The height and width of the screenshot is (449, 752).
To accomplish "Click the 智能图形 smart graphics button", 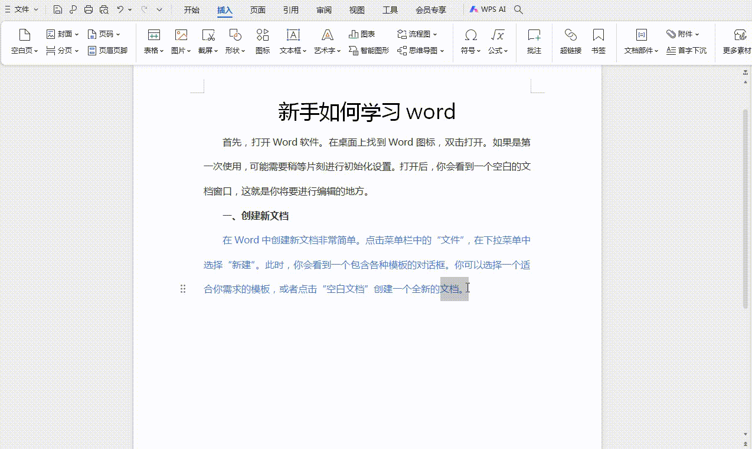I will pyautogui.click(x=369, y=51).
